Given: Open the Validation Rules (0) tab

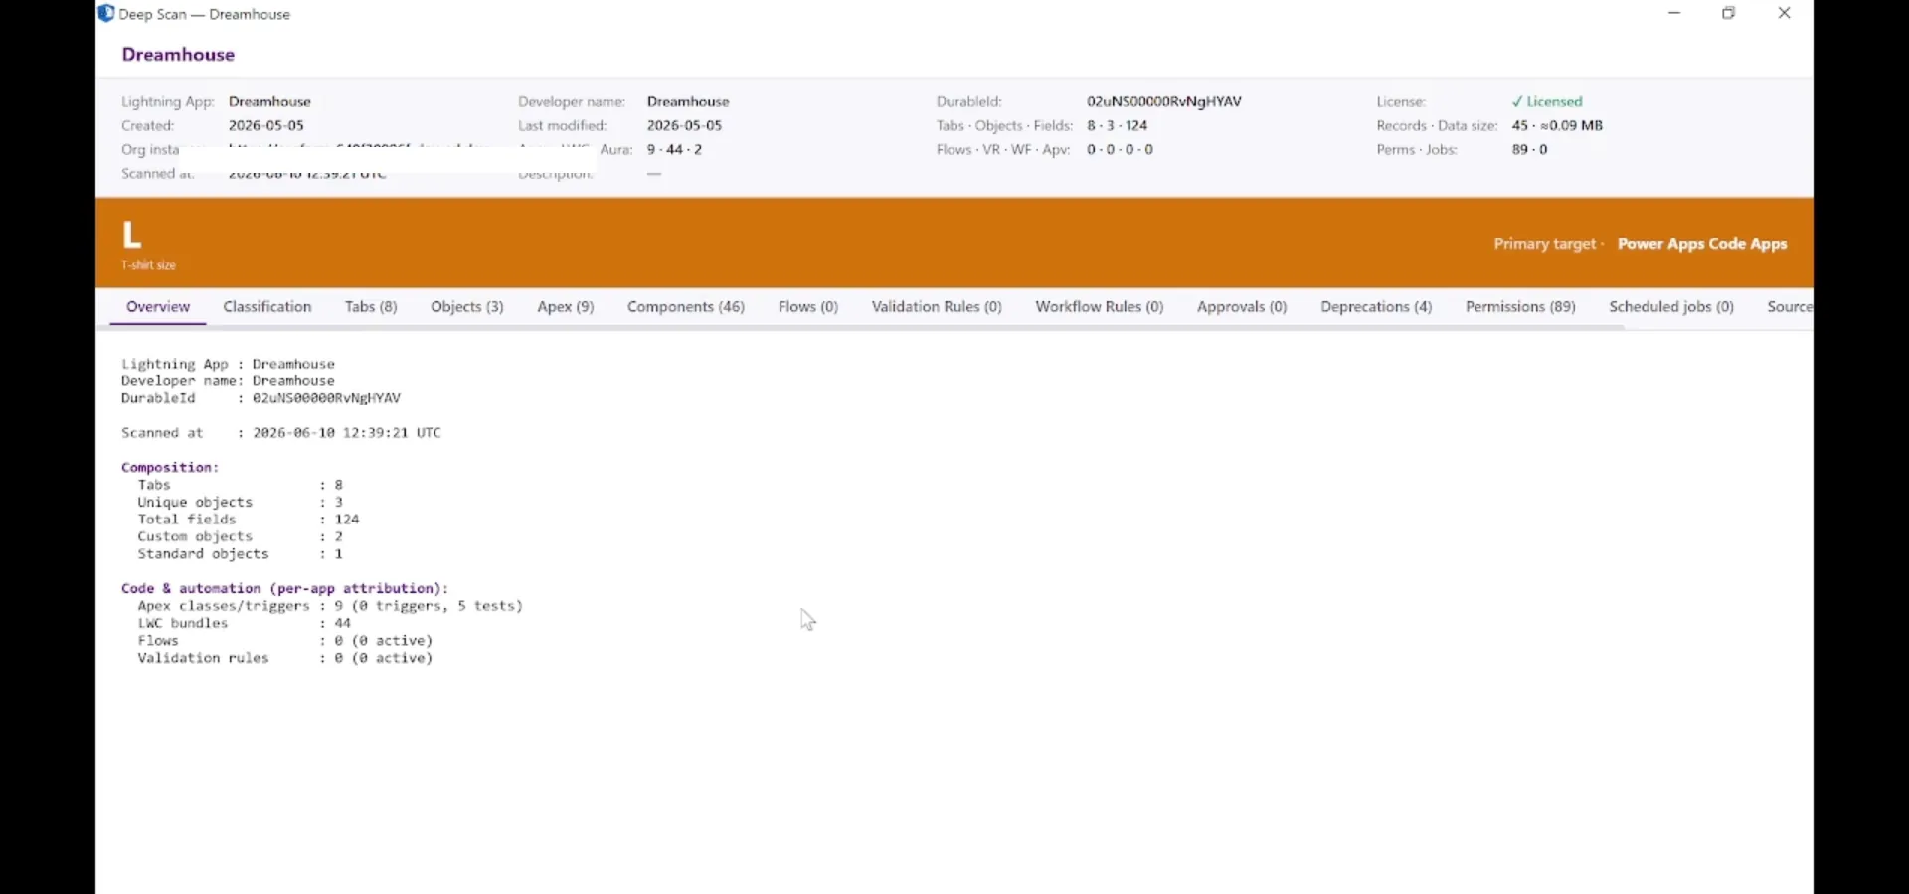Looking at the screenshot, I should click(937, 307).
